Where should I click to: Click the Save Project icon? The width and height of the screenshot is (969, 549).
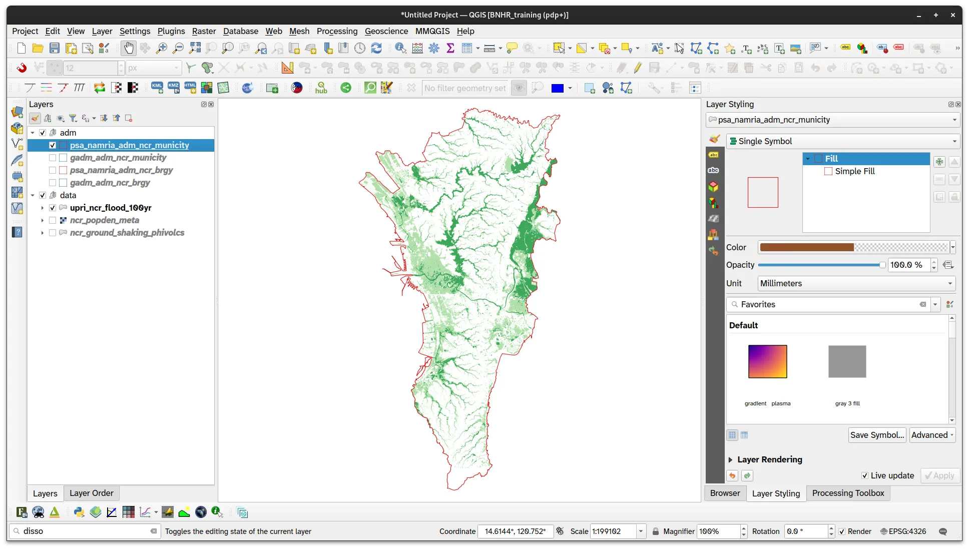tap(55, 48)
